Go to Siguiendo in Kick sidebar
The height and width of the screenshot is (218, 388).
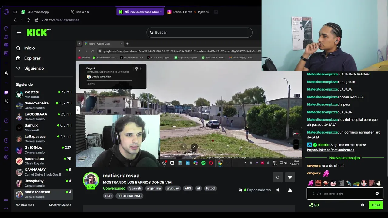pos(30,68)
